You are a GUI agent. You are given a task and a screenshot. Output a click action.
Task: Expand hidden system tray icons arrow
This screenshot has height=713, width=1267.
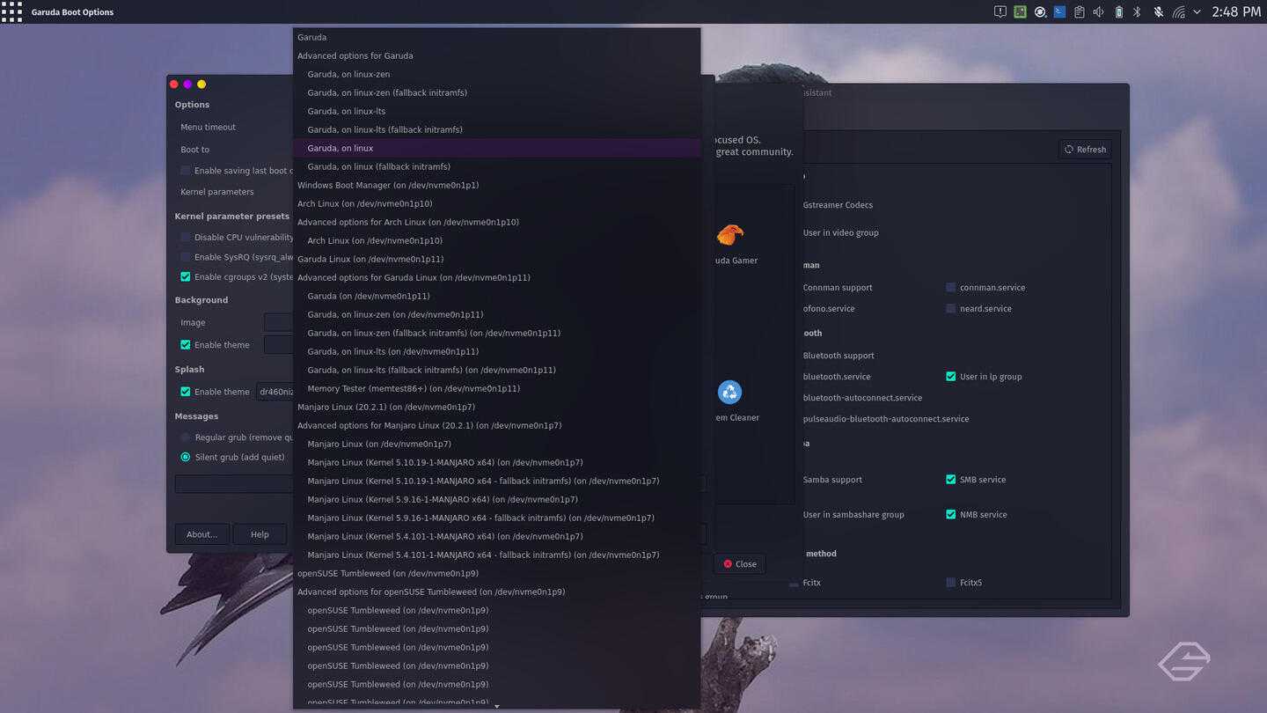(1197, 11)
